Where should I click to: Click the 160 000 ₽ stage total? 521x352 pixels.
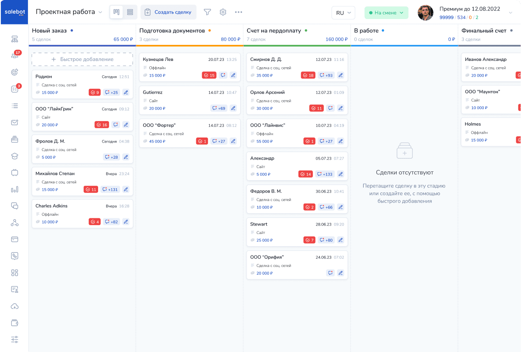tap(337, 39)
